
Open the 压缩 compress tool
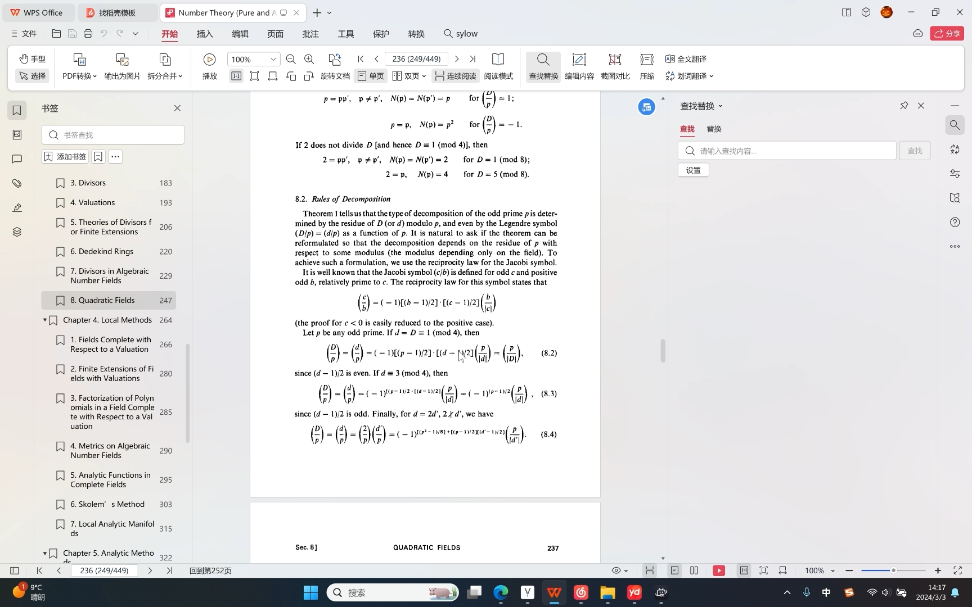(x=646, y=66)
